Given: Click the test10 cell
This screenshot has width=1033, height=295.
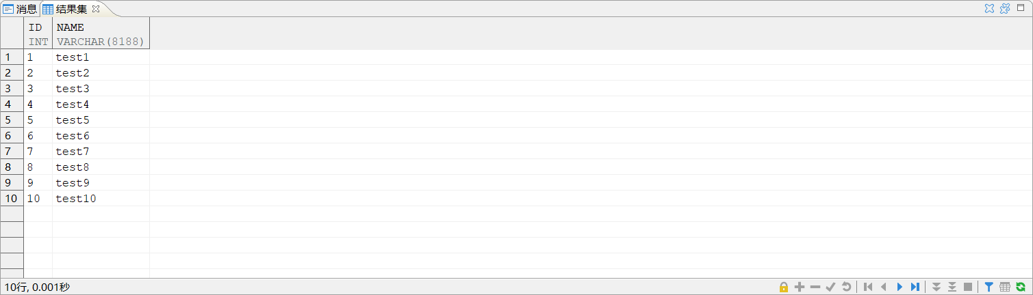Looking at the screenshot, I should (x=76, y=199).
